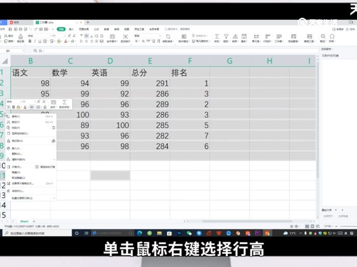
Task: Click the Freeze Panes icon
Action: pos(293,36)
